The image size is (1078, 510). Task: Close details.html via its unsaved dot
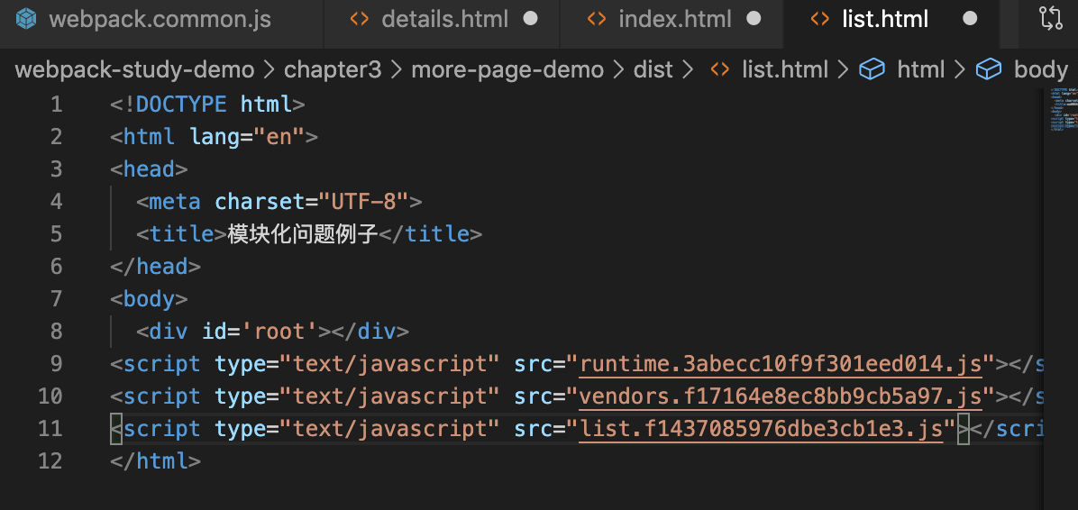point(530,19)
